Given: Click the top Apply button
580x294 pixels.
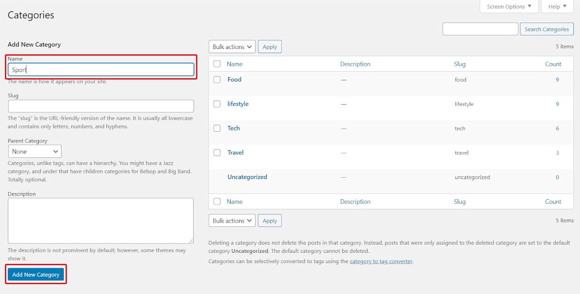Looking at the screenshot, I should (x=270, y=47).
